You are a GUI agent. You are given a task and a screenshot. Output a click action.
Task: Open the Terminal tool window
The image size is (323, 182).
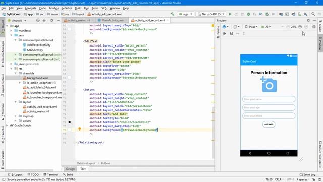coord(50,174)
